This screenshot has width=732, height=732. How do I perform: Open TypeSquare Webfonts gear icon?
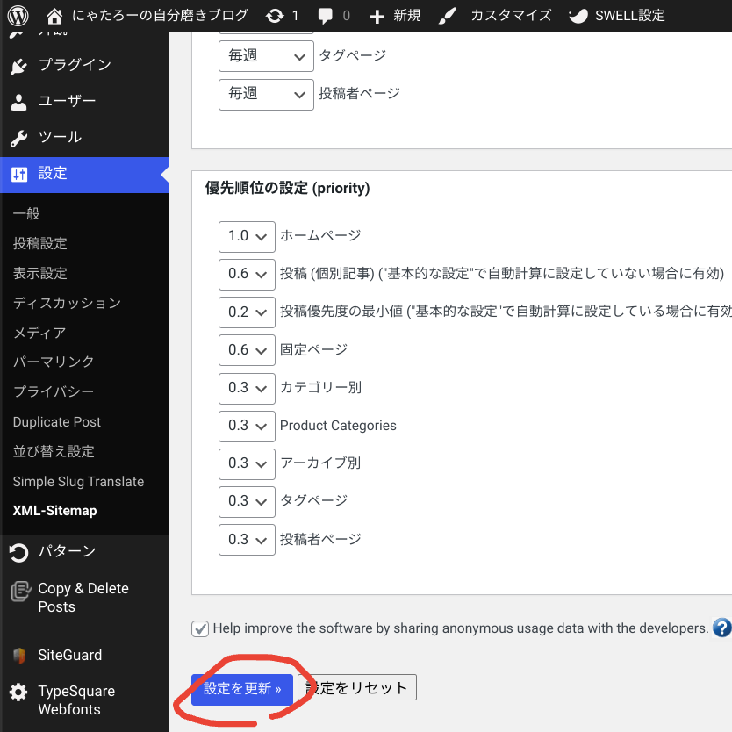18,693
